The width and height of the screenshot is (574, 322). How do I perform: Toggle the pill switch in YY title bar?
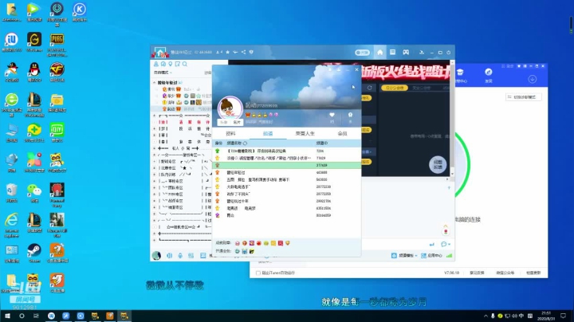[362, 53]
